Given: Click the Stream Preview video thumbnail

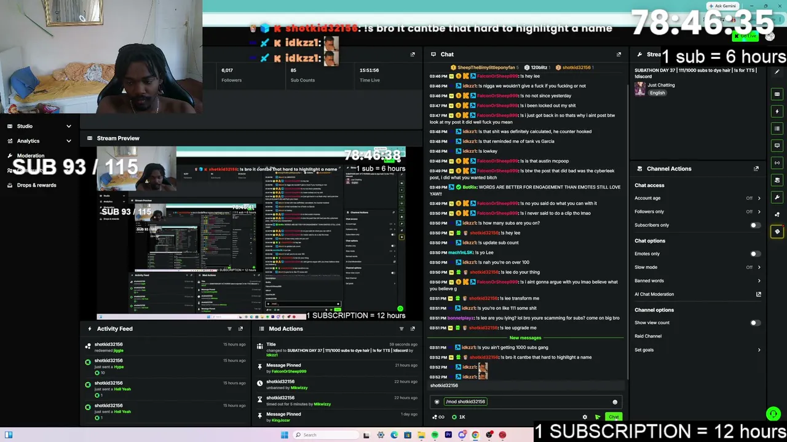Looking at the screenshot, I should coord(251,233).
